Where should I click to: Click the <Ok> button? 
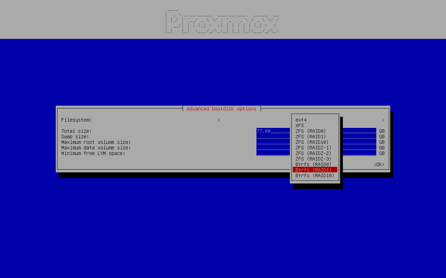(x=379, y=164)
